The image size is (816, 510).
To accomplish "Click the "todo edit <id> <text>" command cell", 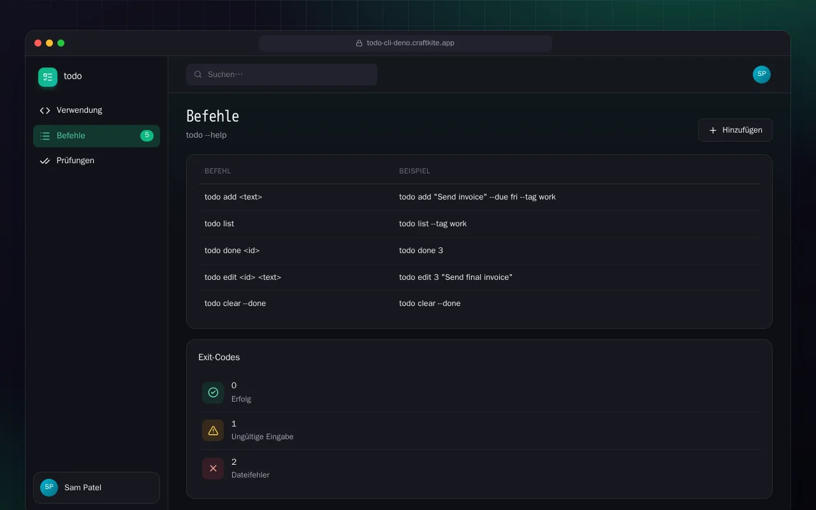I will coord(243,277).
